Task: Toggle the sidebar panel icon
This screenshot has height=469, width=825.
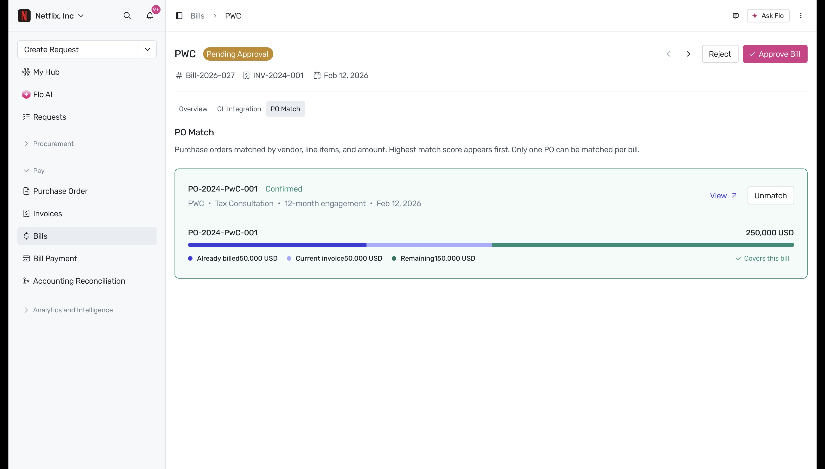Action: pyautogui.click(x=179, y=16)
